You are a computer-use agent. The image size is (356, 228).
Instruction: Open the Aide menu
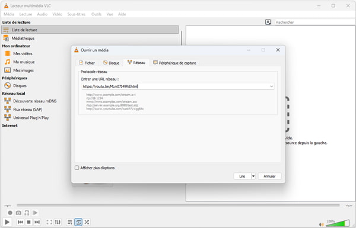(x=122, y=14)
